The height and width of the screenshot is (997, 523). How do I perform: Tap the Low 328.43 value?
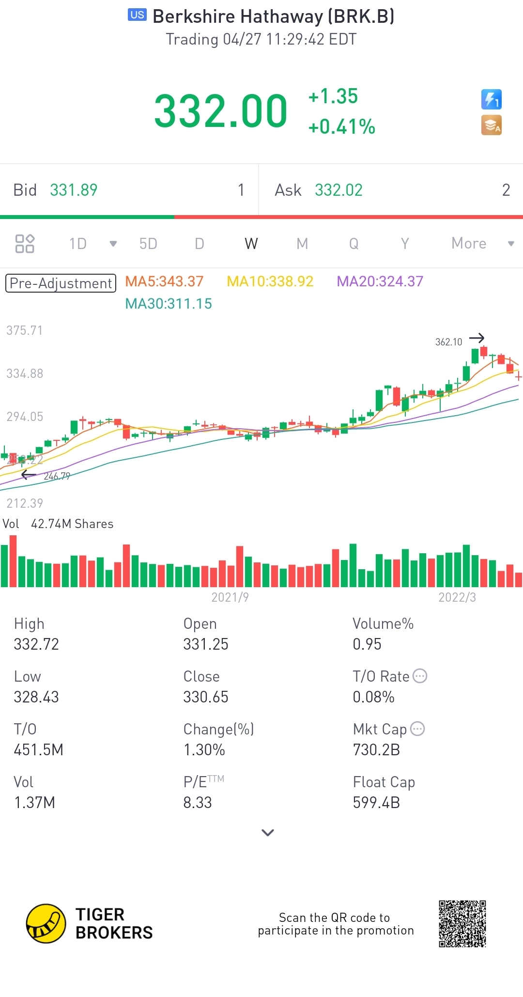point(36,697)
